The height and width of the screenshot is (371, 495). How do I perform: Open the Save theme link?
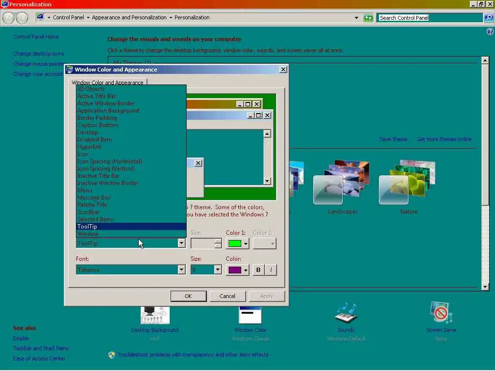point(393,140)
